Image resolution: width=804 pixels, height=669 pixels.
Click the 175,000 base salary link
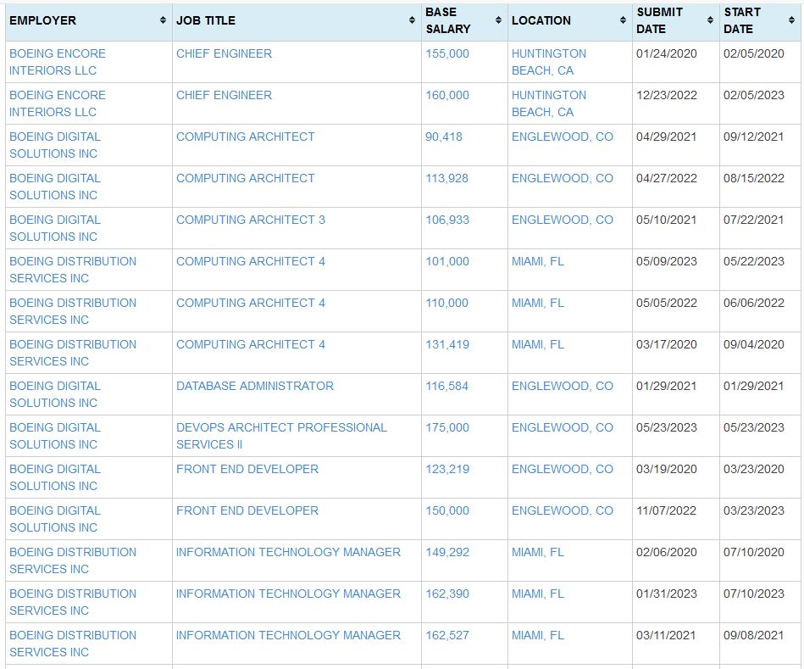(x=447, y=427)
